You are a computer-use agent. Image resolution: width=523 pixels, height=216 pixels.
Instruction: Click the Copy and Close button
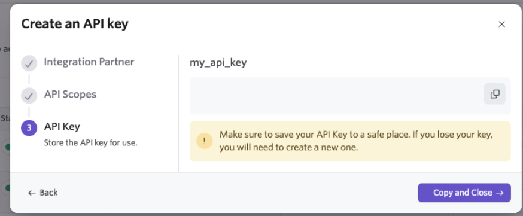point(464,193)
